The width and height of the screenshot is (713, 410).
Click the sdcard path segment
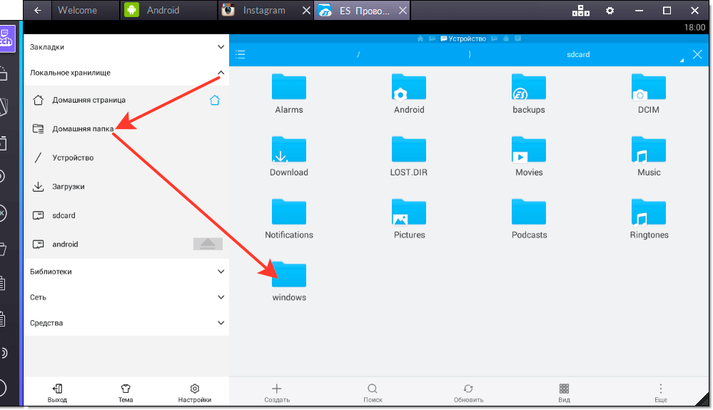(x=578, y=54)
